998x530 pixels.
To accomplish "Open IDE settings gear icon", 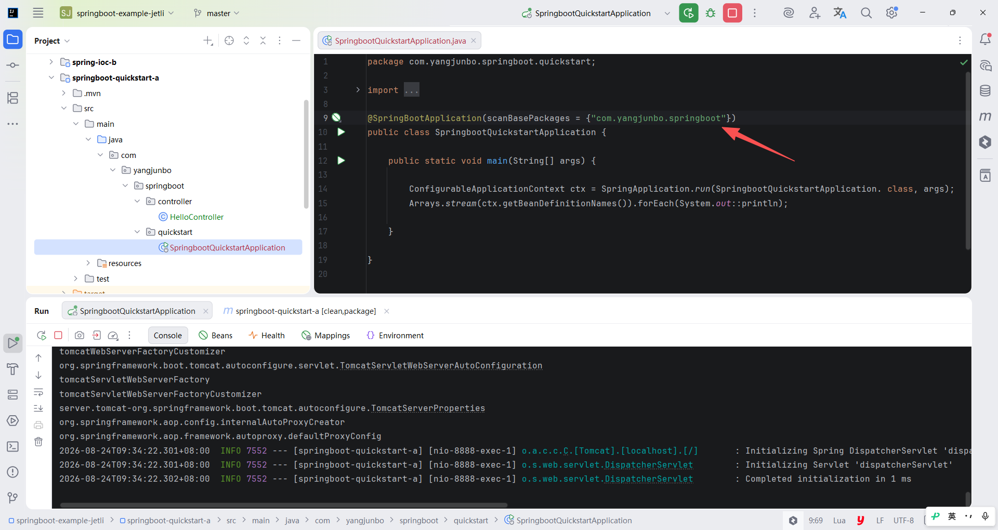I will 892,13.
